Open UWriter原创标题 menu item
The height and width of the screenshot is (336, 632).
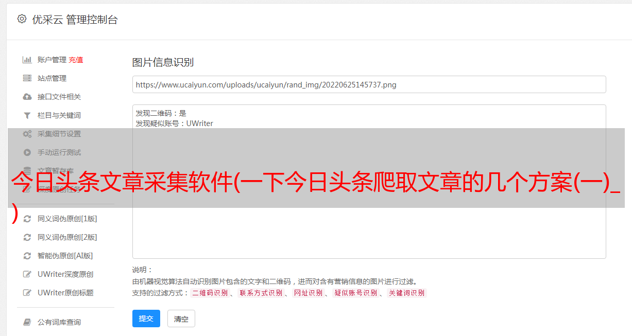(x=65, y=293)
